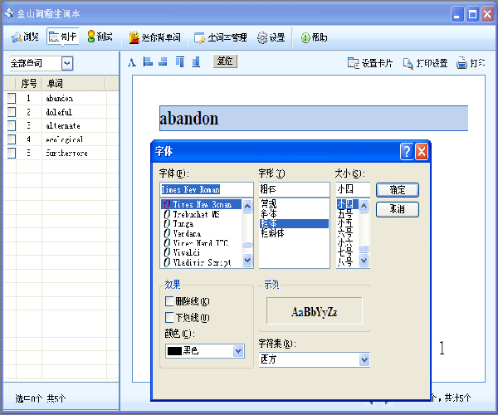This screenshot has width=498, height=415.
Task: Open the 帮助 help menu
Action: pyautogui.click(x=314, y=37)
